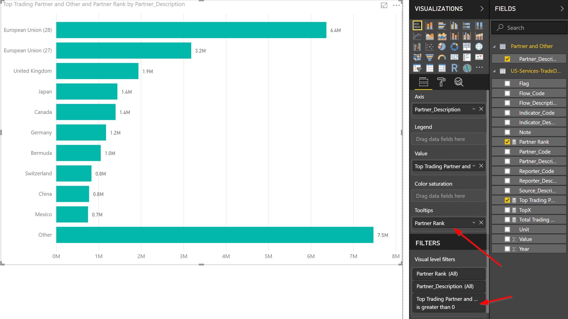Open chart options via ellipsis button
Screen dimensions: 568x319
point(396,5)
